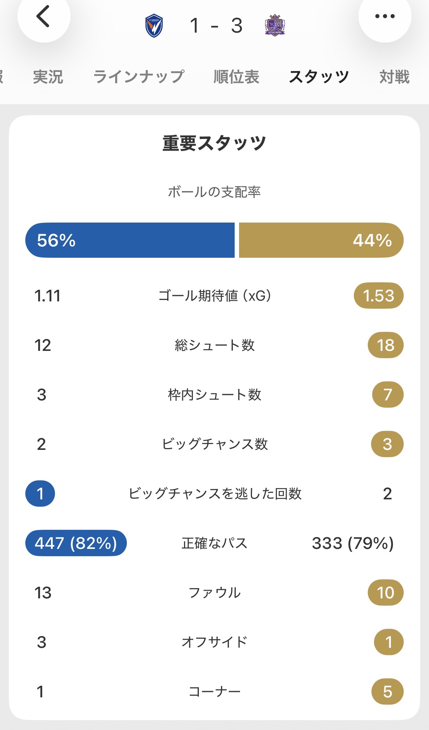Tap the gold 44% possession bar
429x730 pixels.
(321, 240)
